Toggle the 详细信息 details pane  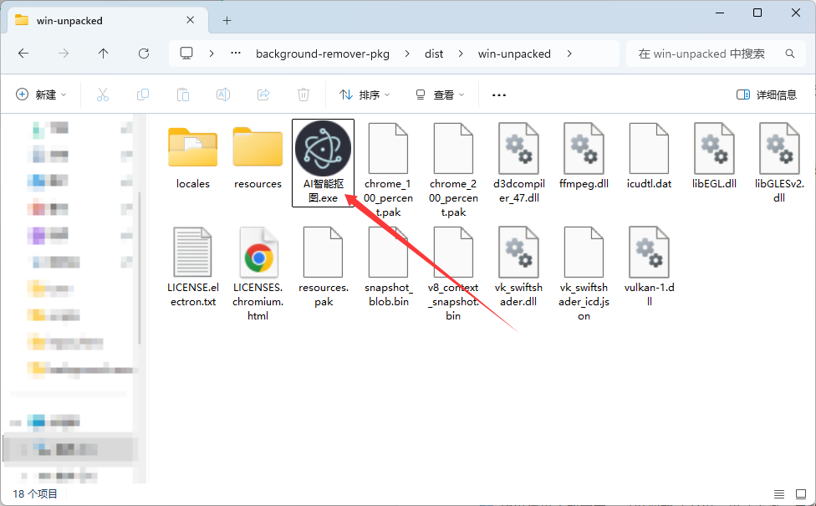click(x=767, y=95)
